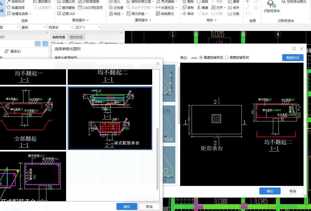Open the 桩承台 component type dropdown
311x211 pixels.
tap(61, 27)
